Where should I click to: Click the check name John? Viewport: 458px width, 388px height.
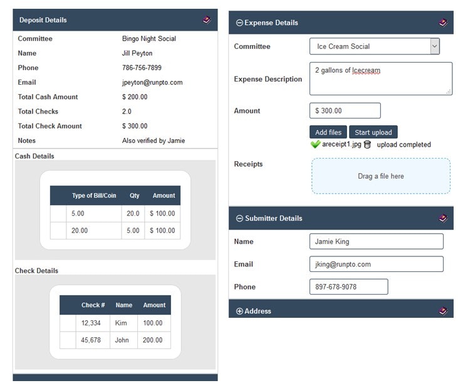point(123,340)
